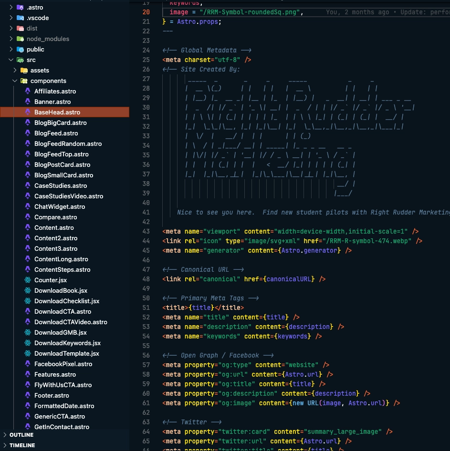The image size is (450, 451).
Task: Open CaseStudies.astro file
Action: point(61,186)
